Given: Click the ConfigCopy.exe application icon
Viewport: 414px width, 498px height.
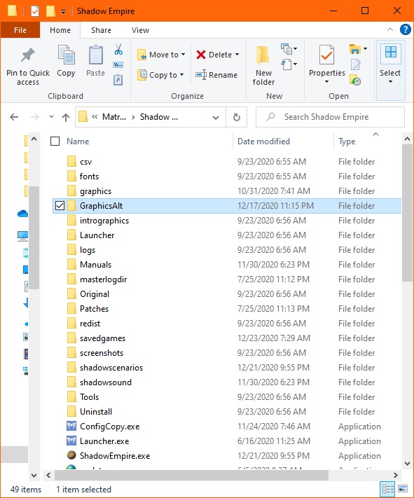Looking at the screenshot, I should [x=71, y=426].
